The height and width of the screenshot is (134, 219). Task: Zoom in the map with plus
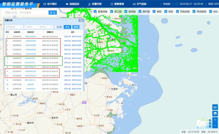pyautogui.click(x=215, y=120)
